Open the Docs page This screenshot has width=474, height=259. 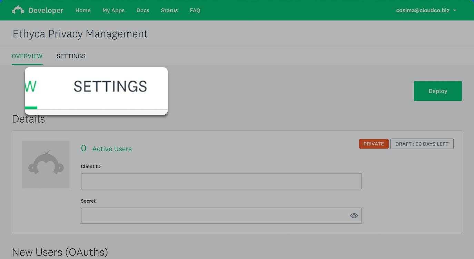pyautogui.click(x=143, y=10)
